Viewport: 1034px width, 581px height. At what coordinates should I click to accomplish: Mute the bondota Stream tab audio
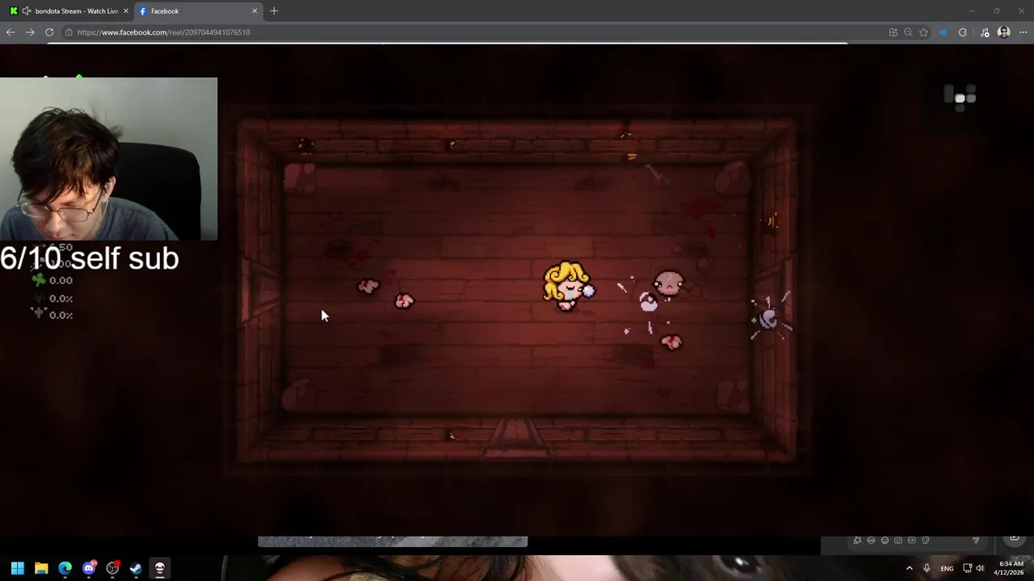pos(27,11)
